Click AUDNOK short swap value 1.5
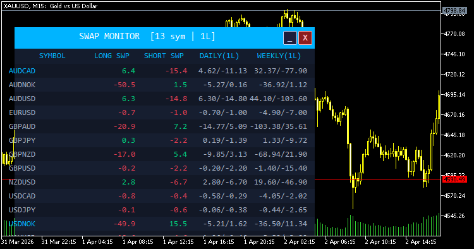The image size is (474, 249). [181, 85]
